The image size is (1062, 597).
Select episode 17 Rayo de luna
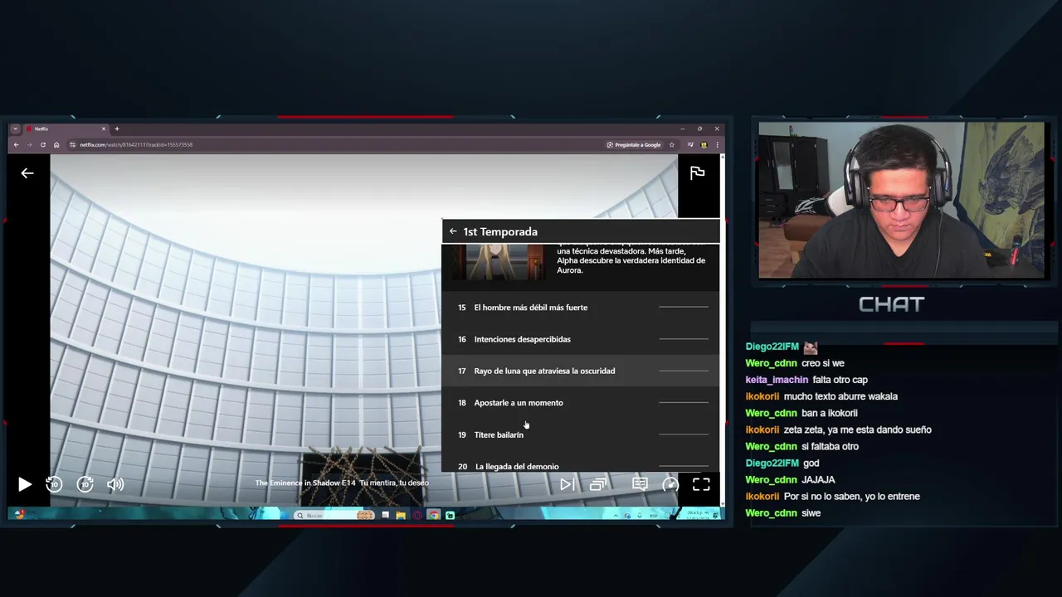581,371
